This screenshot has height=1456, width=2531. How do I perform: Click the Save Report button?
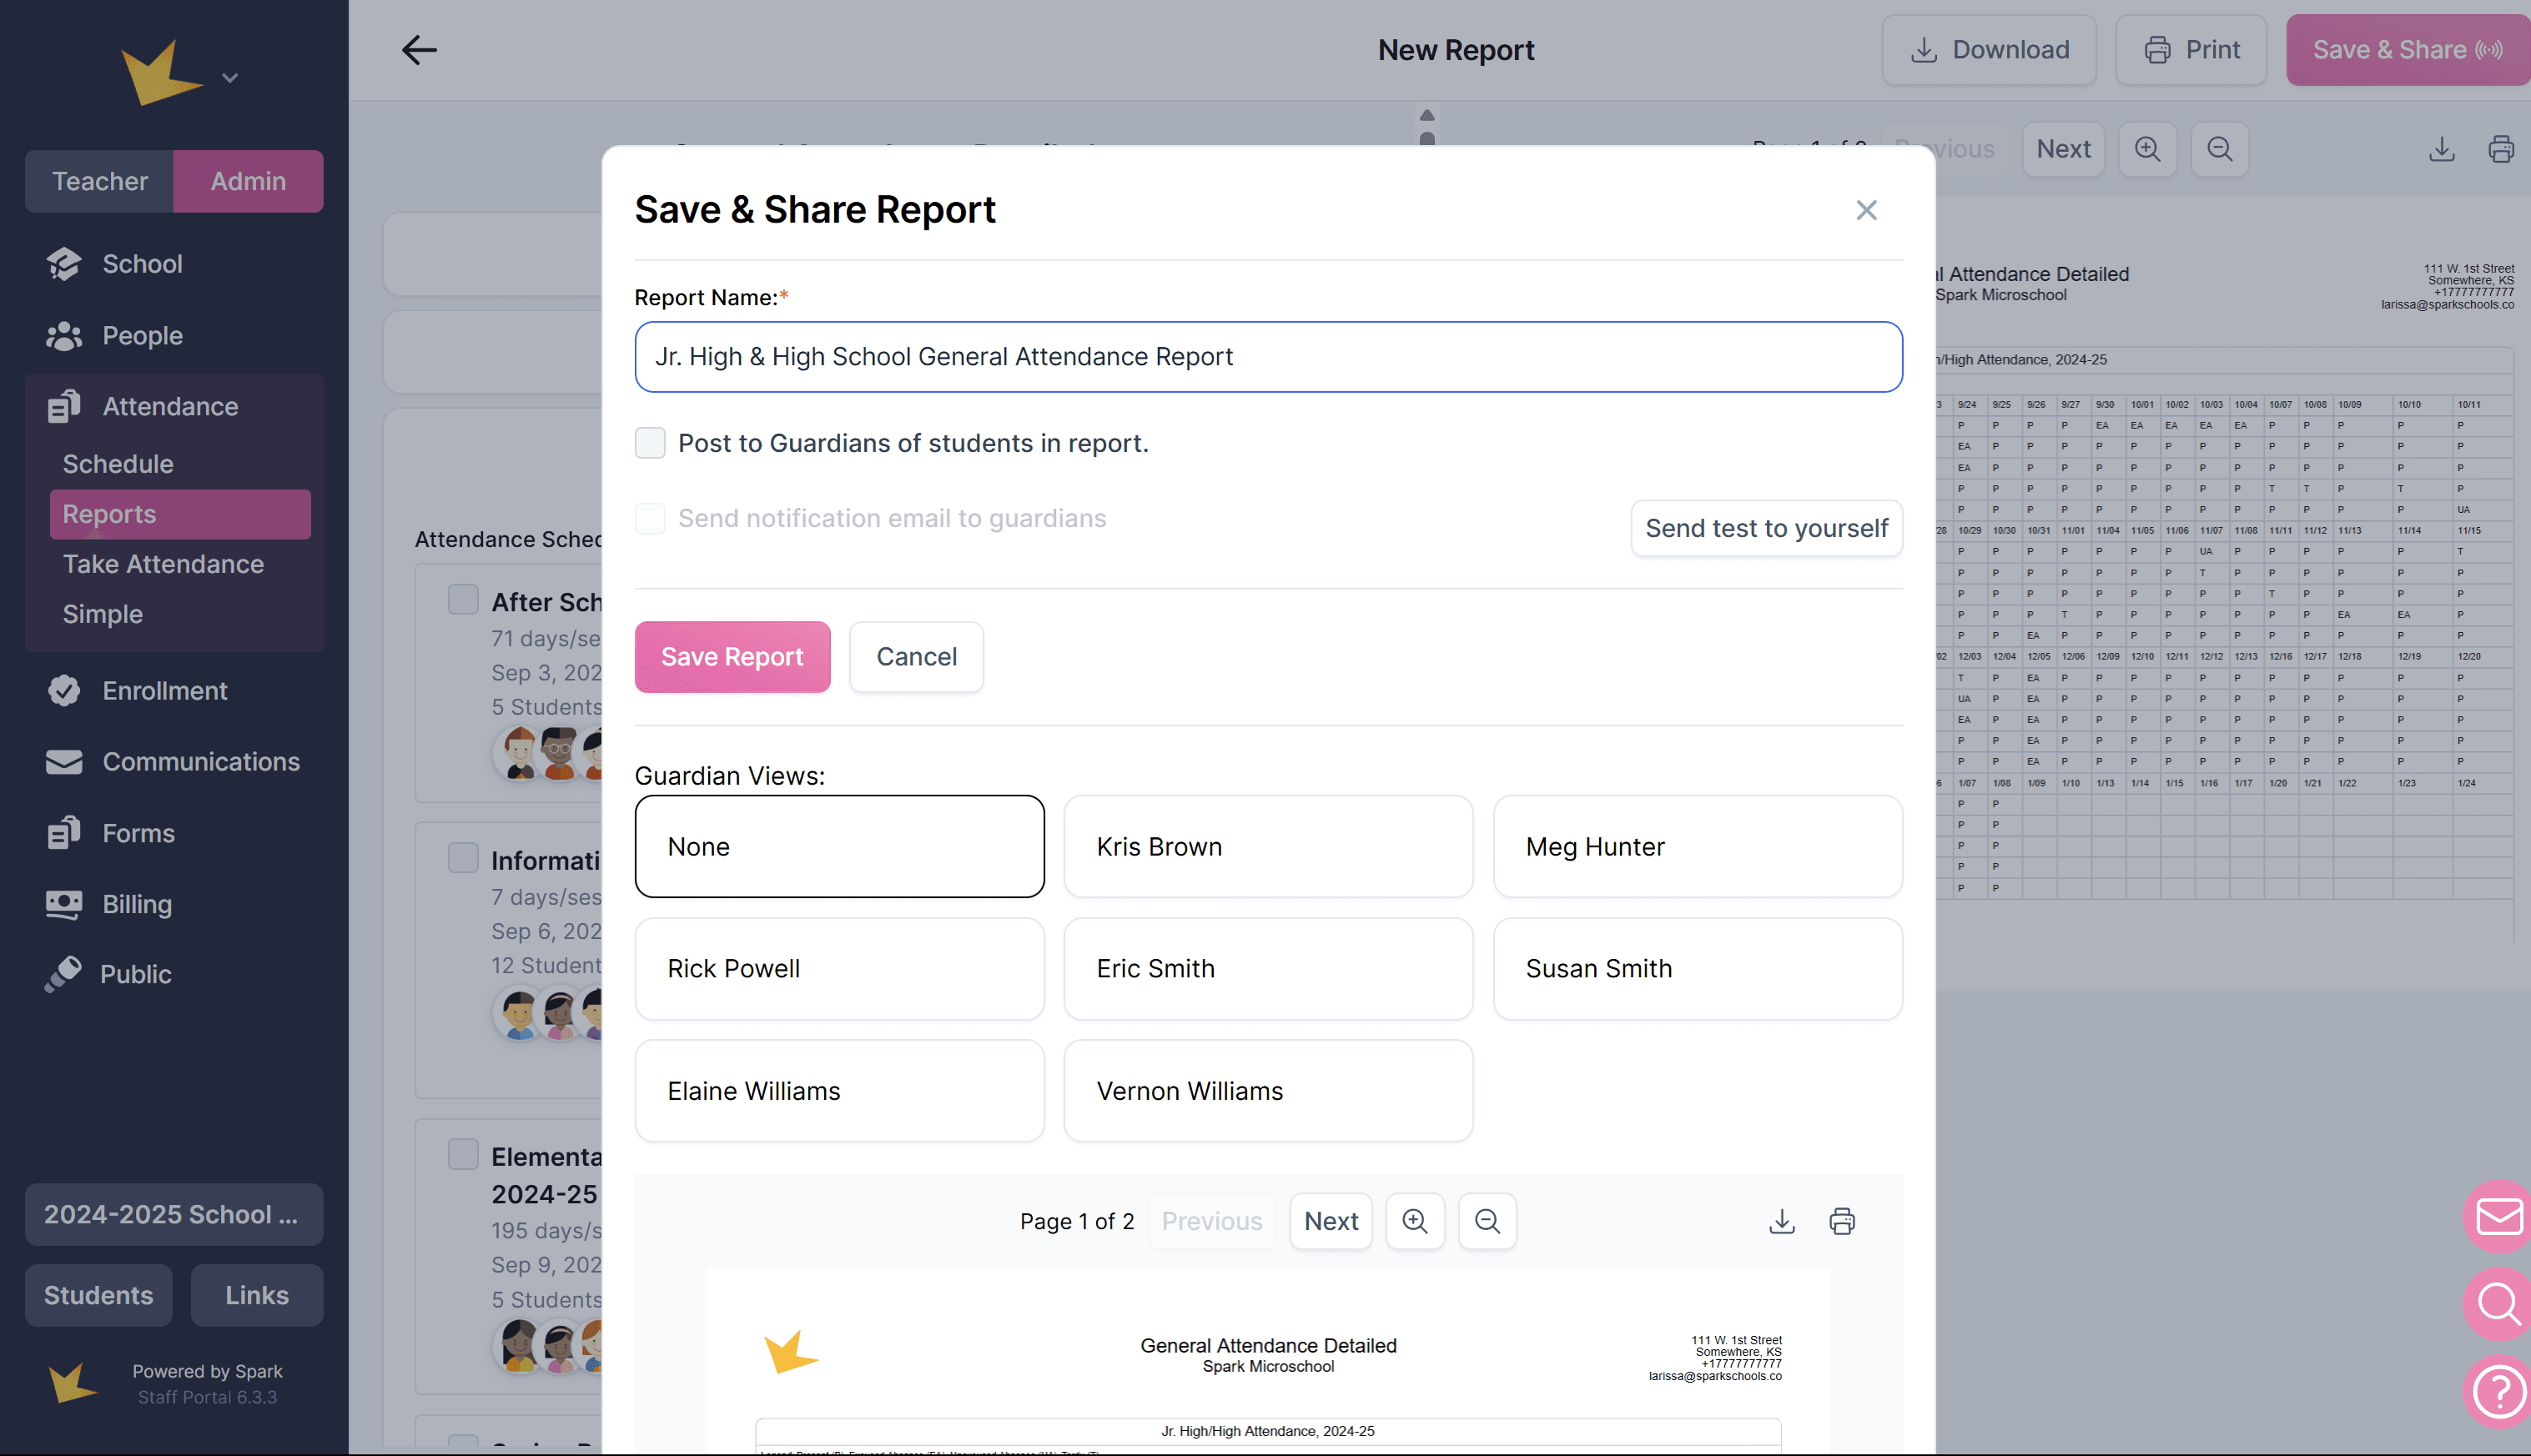732,657
